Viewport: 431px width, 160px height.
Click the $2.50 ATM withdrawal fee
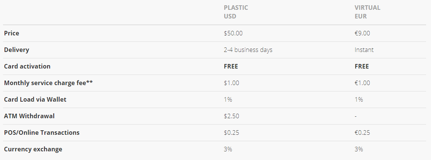pyautogui.click(x=231, y=116)
